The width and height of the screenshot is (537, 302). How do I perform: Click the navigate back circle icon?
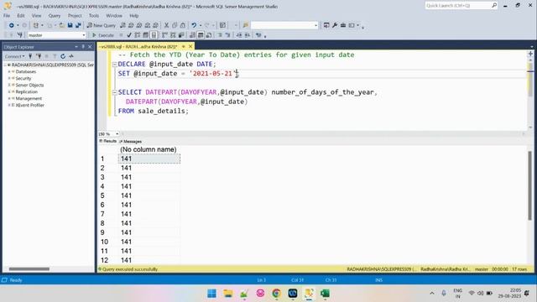coord(11,25)
